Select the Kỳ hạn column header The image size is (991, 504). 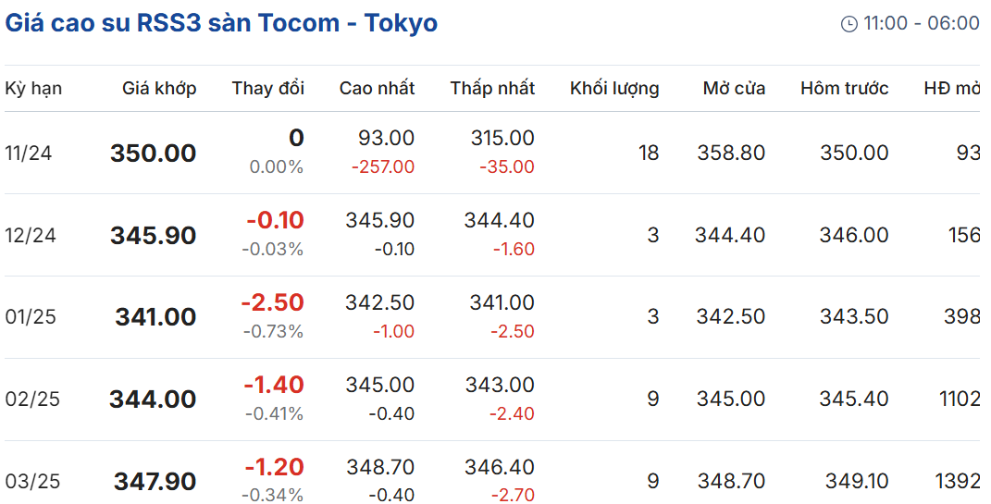[x=33, y=89]
